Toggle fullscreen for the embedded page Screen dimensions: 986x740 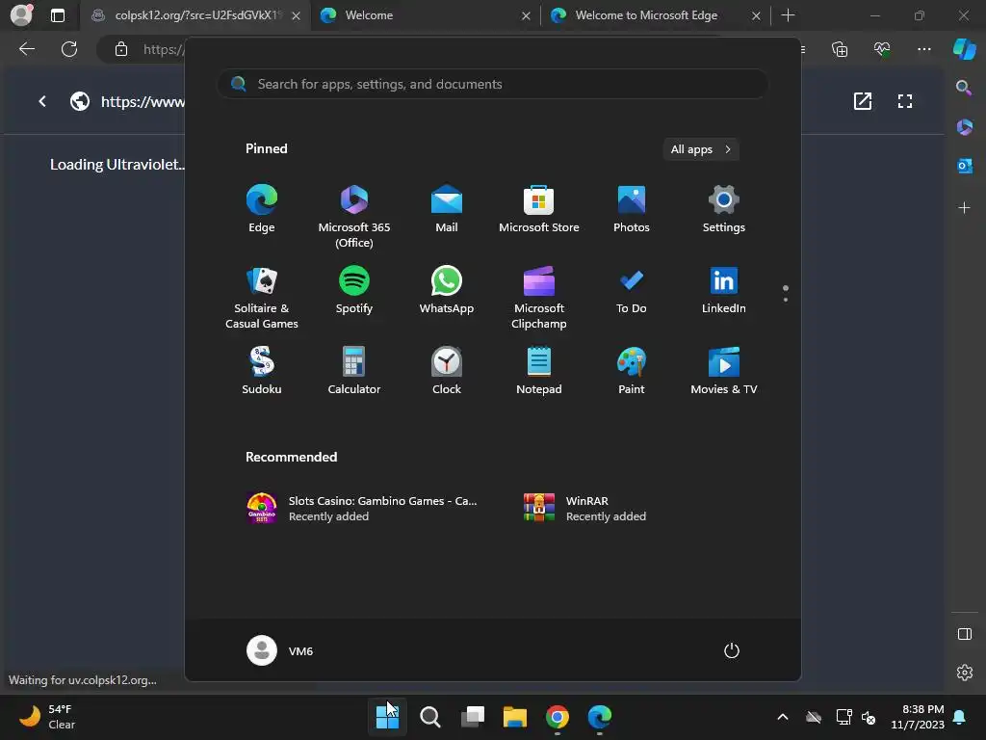coord(905,100)
